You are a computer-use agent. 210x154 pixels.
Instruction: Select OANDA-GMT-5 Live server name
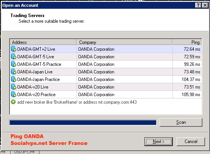tap(36, 57)
